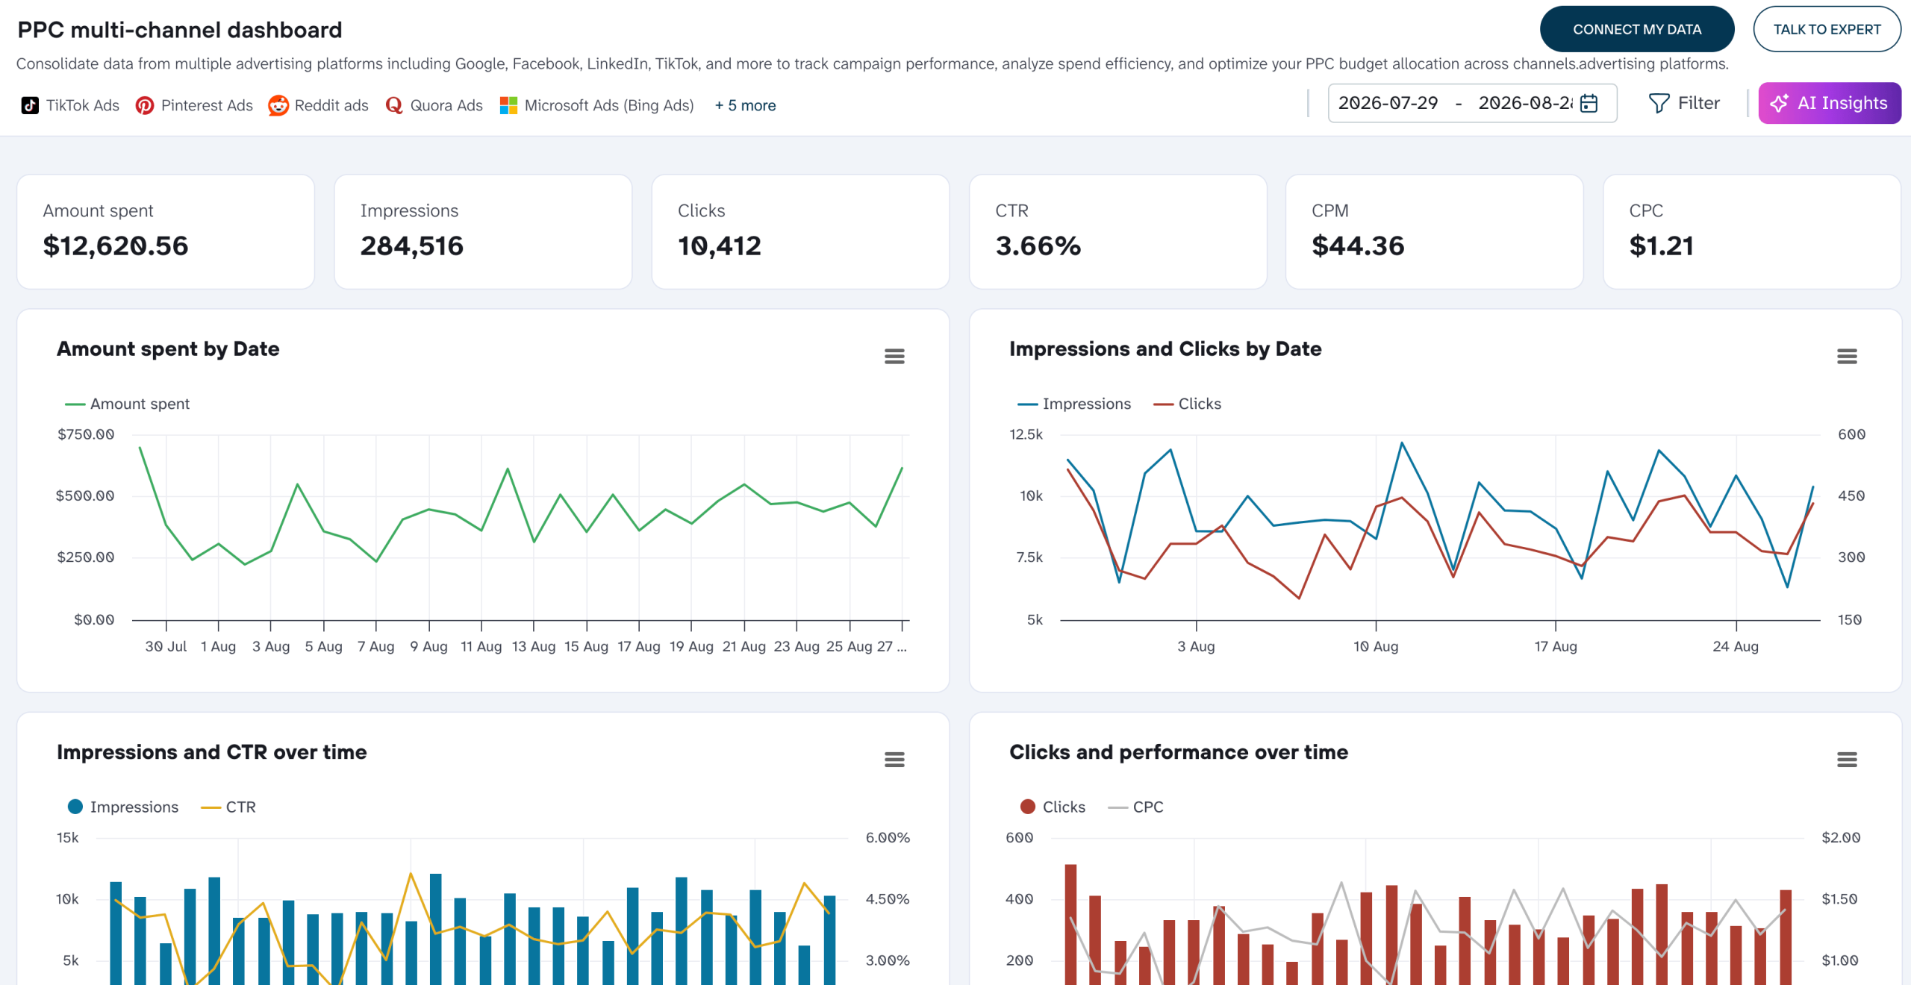Image resolution: width=1911 pixels, height=985 pixels.
Task: Open Clicks and performance over time chart menu
Action: (x=1847, y=760)
